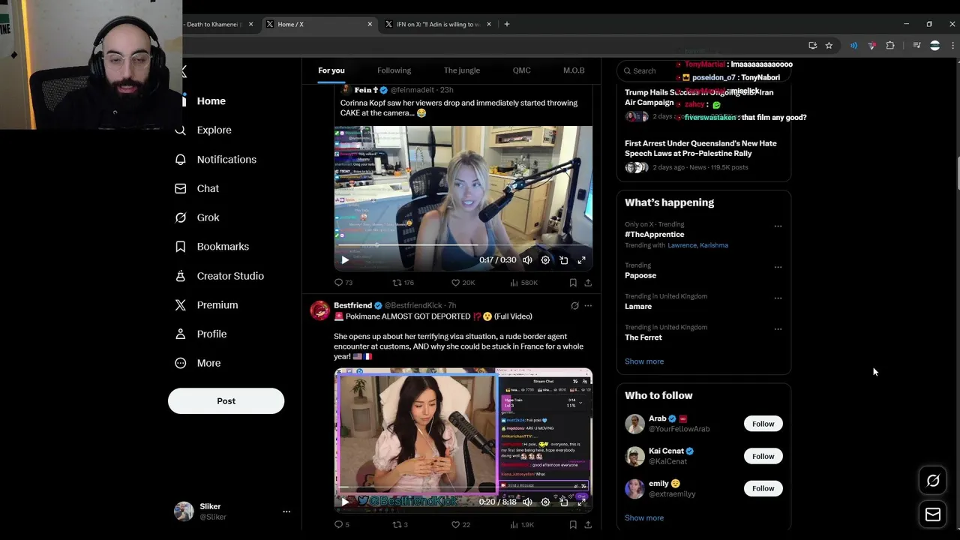The image size is (960, 540).
Task: Seek Corinna Kopf video progress bar
Action: tap(463, 245)
